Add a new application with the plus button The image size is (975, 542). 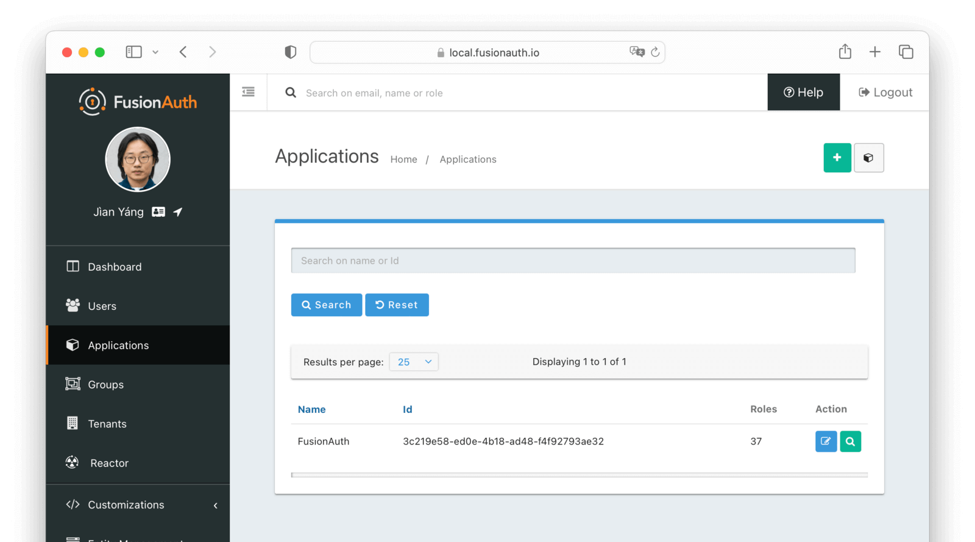837,158
